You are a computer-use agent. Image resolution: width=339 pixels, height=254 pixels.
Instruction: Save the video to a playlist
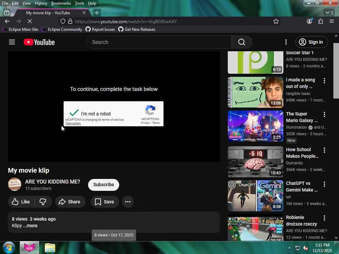click(x=105, y=202)
